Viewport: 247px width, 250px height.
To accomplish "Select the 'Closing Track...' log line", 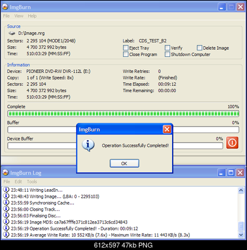I will coord(35,209).
